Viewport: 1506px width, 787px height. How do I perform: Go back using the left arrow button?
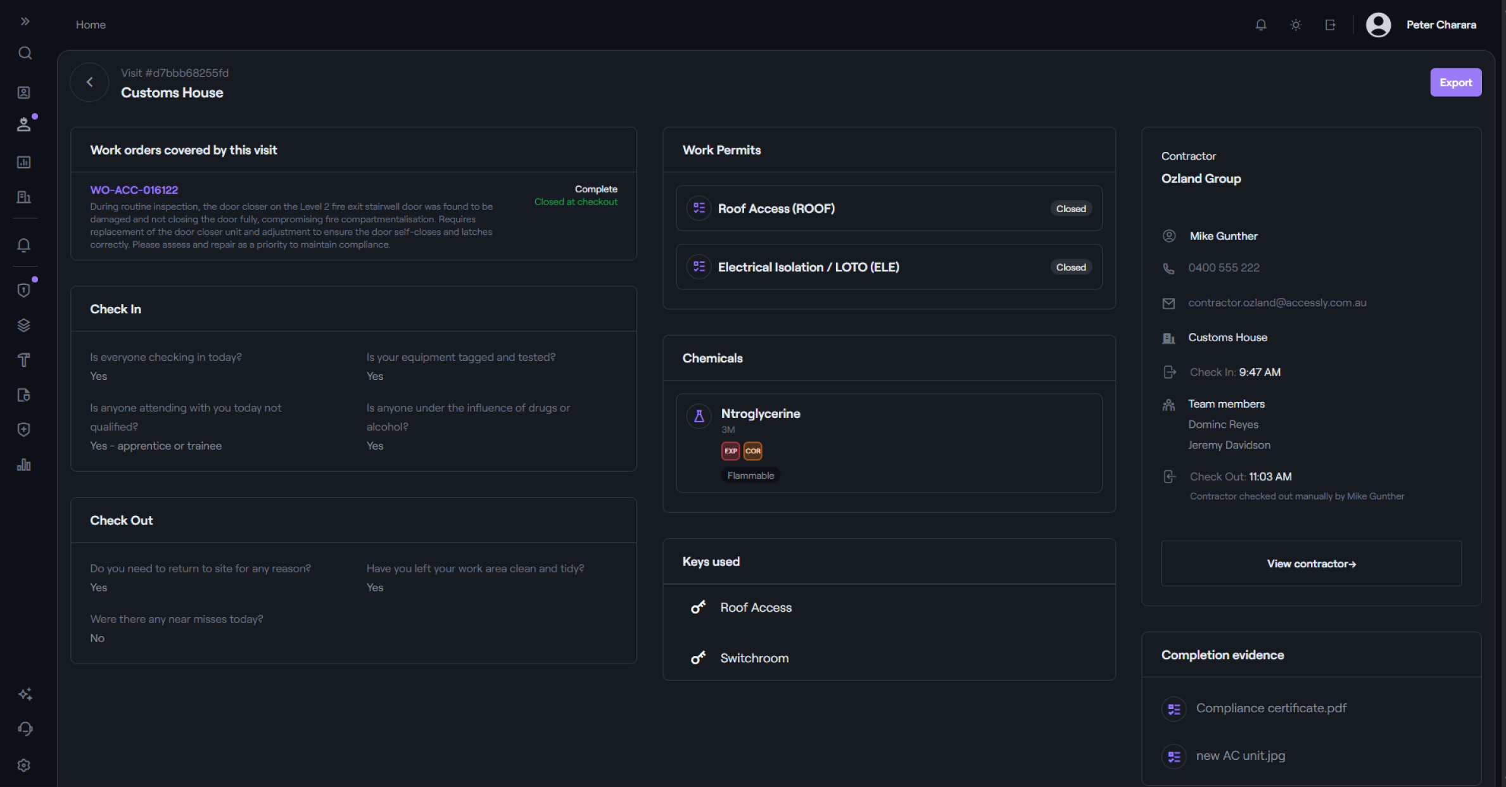[x=90, y=82]
